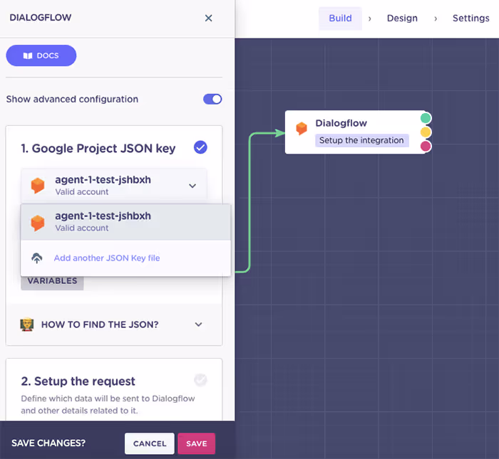
Task: Click the blue checkmark beside Google Project JSON key
Action: pyautogui.click(x=200, y=147)
